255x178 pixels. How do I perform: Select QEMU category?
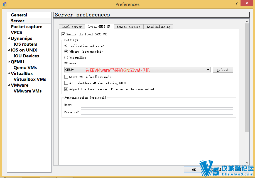pos(18,62)
